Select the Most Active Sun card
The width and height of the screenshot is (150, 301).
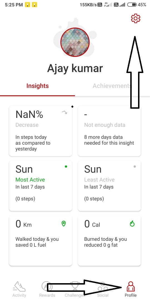[41, 186]
